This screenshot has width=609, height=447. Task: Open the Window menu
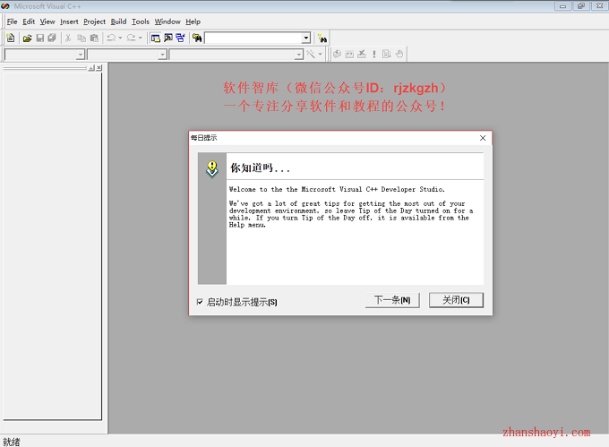[167, 21]
